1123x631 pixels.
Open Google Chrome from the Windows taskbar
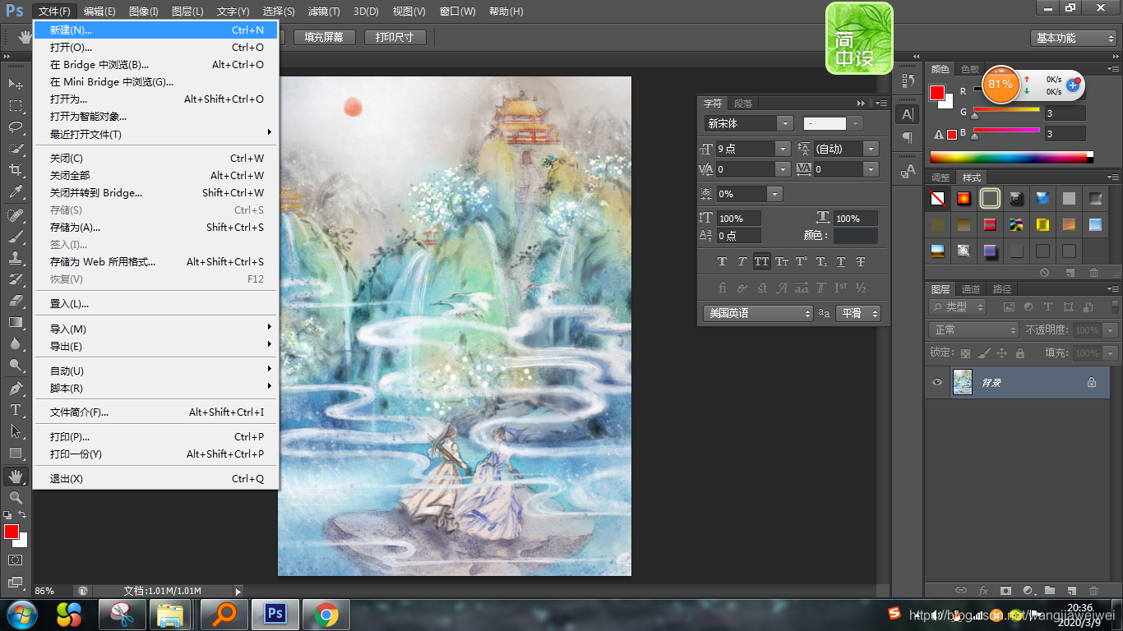pyautogui.click(x=326, y=614)
